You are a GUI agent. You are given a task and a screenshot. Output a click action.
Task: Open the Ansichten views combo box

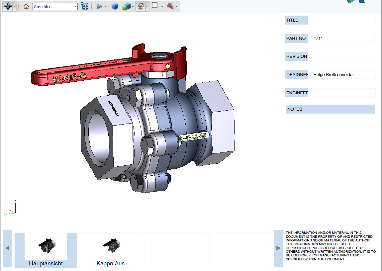click(55, 7)
